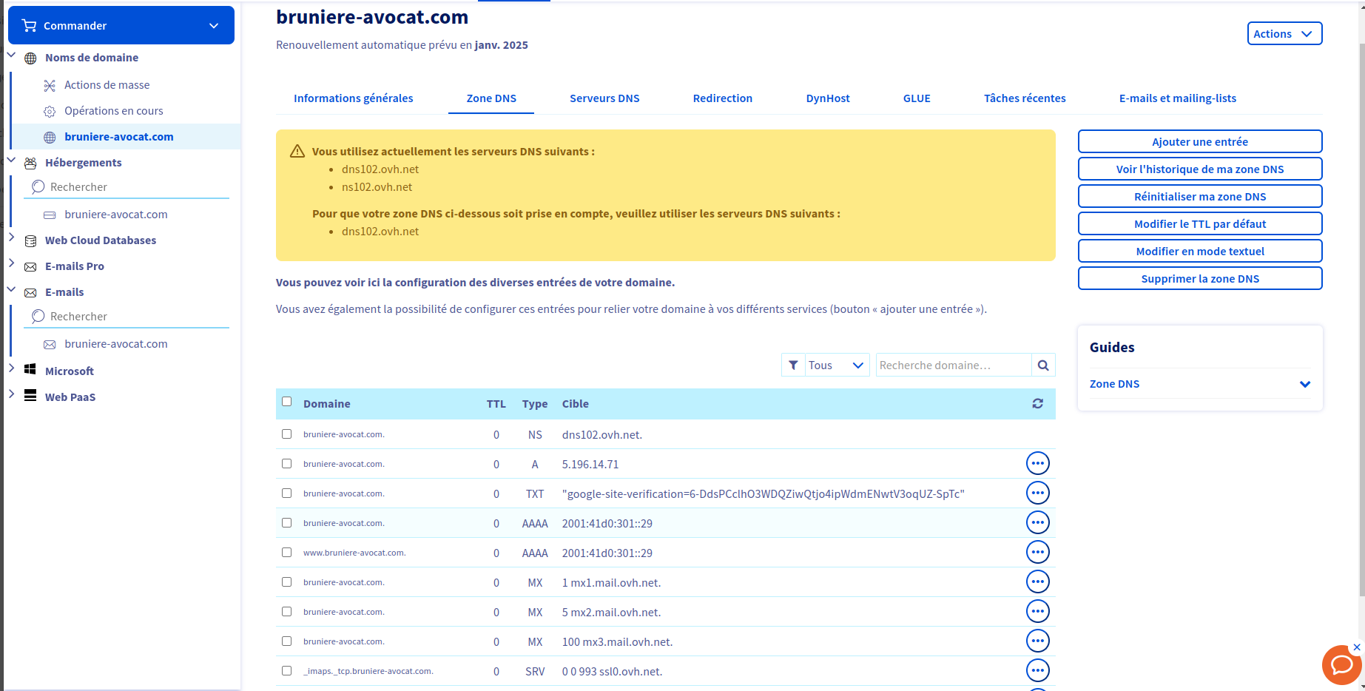Click the refresh icon in the table header
The height and width of the screenshot is (691, 1365).
1037,404
